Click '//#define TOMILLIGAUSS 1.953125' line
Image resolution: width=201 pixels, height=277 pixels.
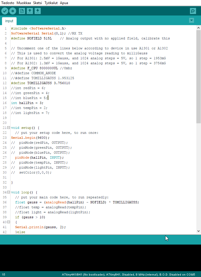pos(42,78)
